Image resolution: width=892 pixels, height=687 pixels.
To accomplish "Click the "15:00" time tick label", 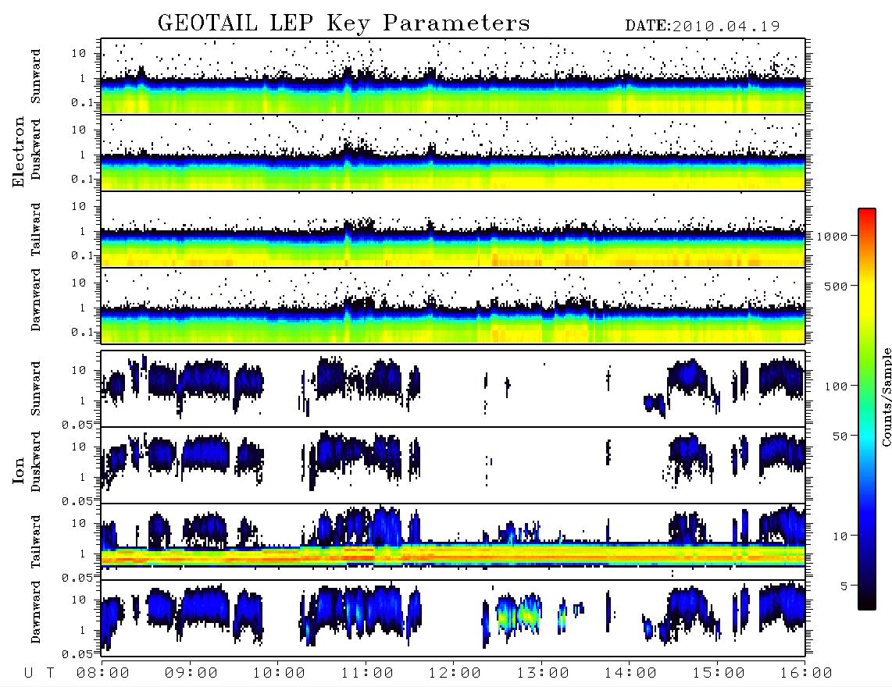I will (x=719, y=674).
